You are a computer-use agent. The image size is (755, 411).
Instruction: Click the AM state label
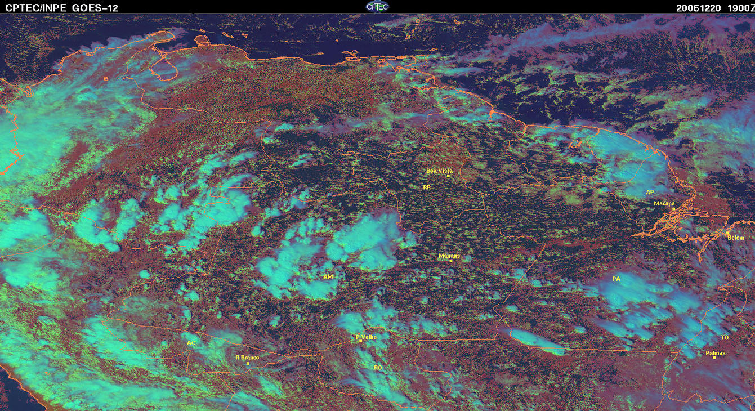tap(328, 277)
